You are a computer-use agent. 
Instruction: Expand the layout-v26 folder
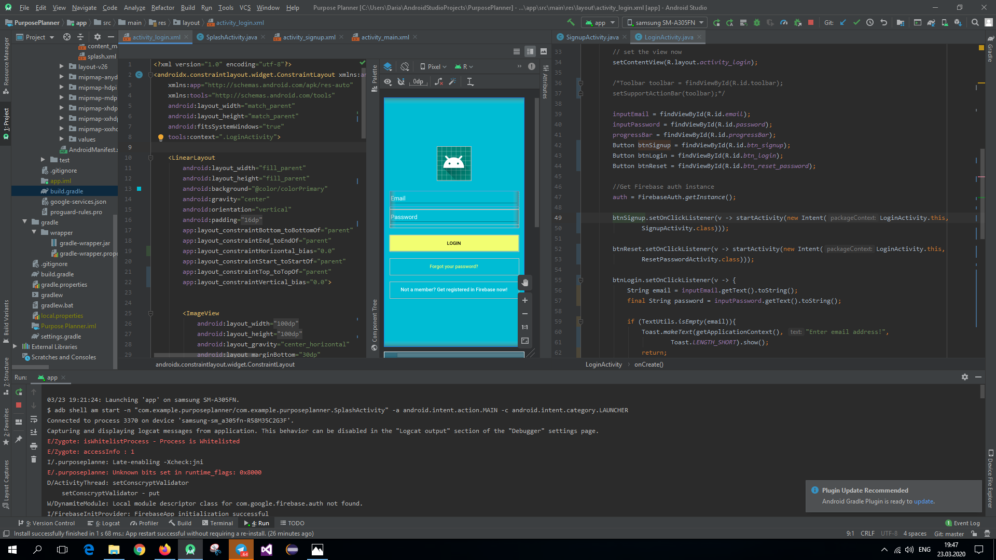tap(61, 66)
